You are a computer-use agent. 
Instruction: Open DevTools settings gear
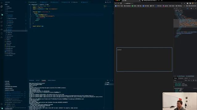pyautogui.click(x=191, y=9)
